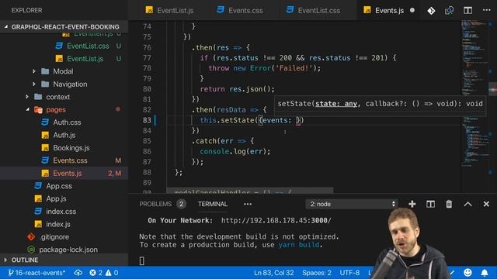Split the editor with the split icon
The image size is (497, 279).
click(467, 10)
